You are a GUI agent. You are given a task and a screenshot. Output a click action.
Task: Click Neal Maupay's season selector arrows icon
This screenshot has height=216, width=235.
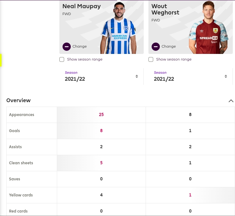click(x=137, y=76)
